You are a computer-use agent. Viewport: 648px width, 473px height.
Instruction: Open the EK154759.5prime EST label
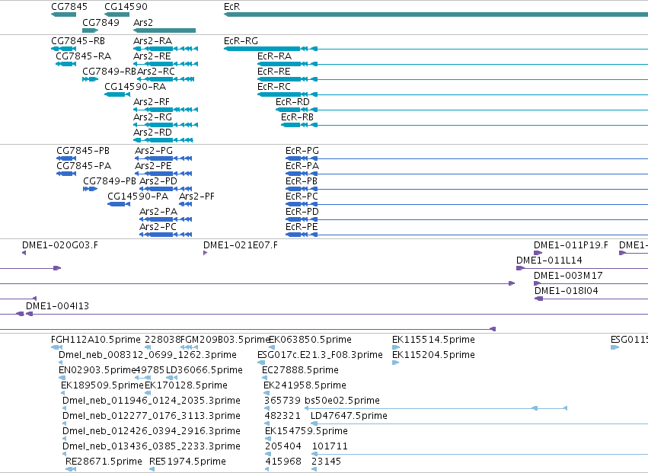click(306, 432)
